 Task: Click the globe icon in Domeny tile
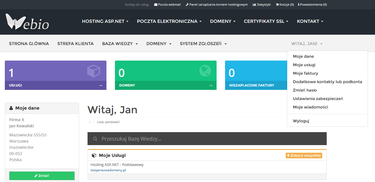click(x=205, y=71)
